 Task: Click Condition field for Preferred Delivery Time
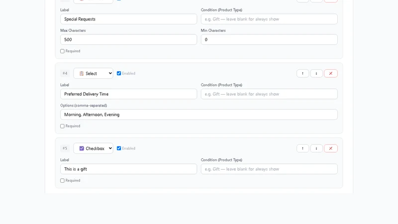pos(269,94)
